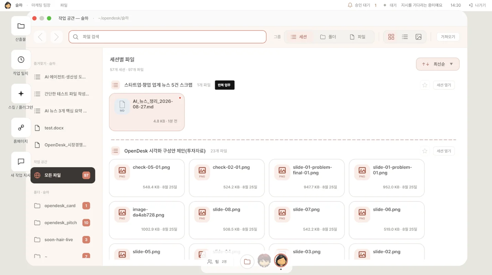Viewport: 492px width, 275px height.
Task: Open slide-01-problem-01.png file card
Action: click(387, 178)
